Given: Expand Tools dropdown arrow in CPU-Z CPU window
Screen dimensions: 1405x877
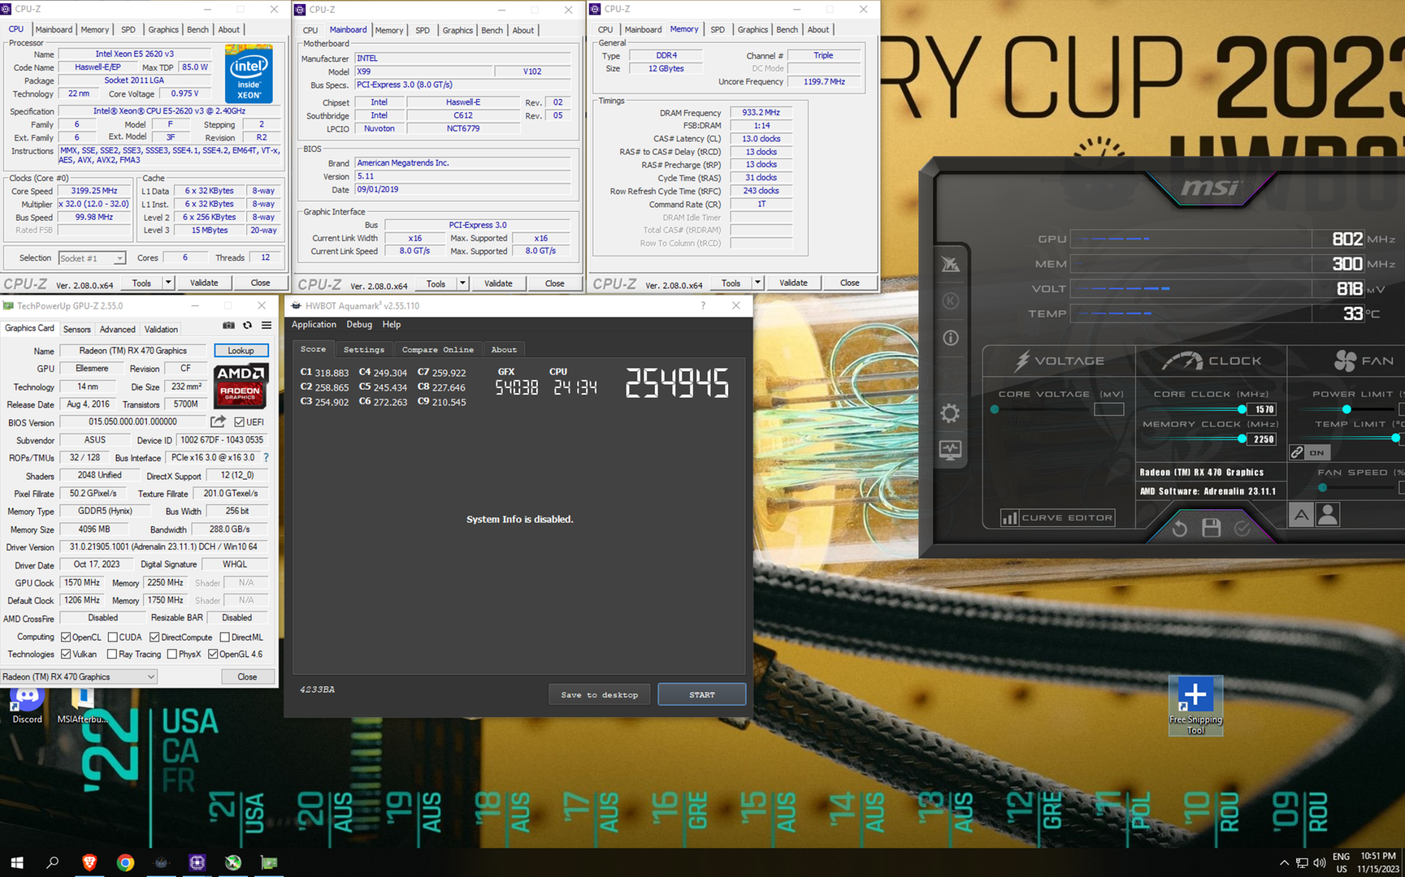Looking at the screenshot, I should [168, 283].
